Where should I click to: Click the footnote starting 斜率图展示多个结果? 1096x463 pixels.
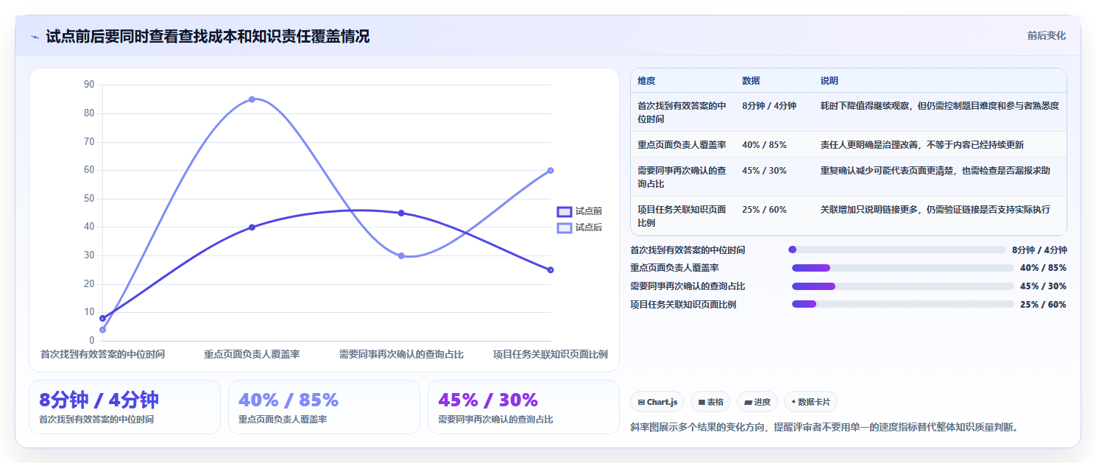point(824,427)
